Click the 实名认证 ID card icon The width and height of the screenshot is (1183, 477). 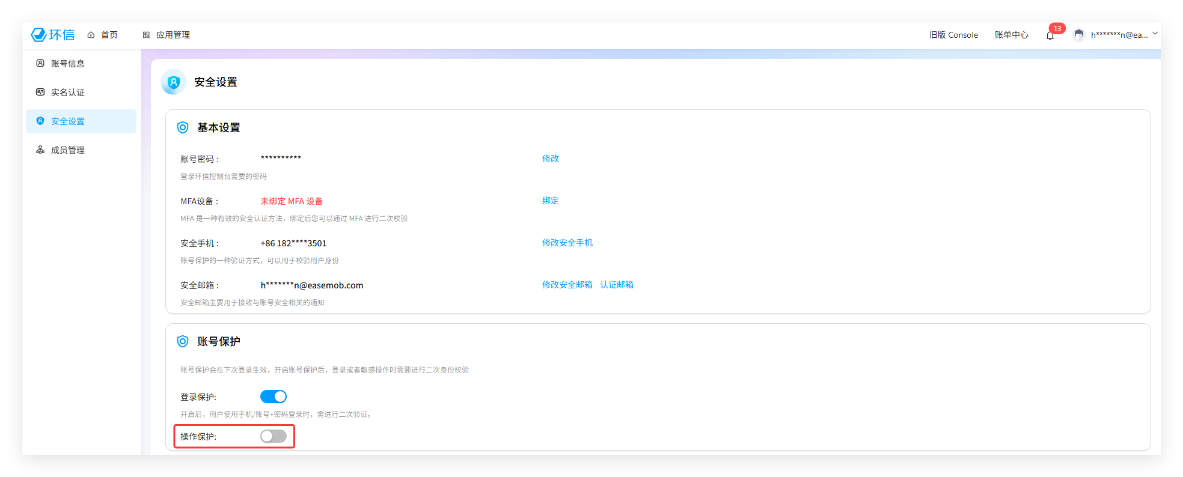[40, 92]
